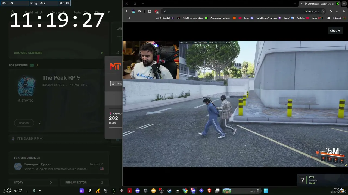Expand the Chat panel on Kick
The width and height of the screenshot is (348, 195).
(x=335, y=31)
